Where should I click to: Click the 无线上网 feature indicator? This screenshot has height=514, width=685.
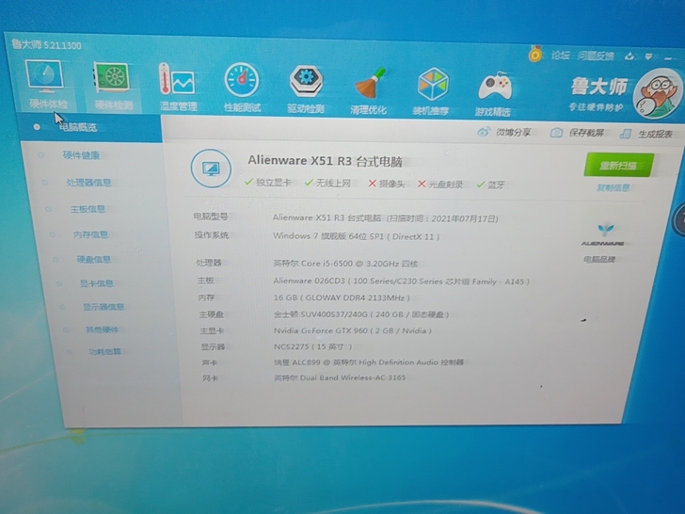click(327, 183)
